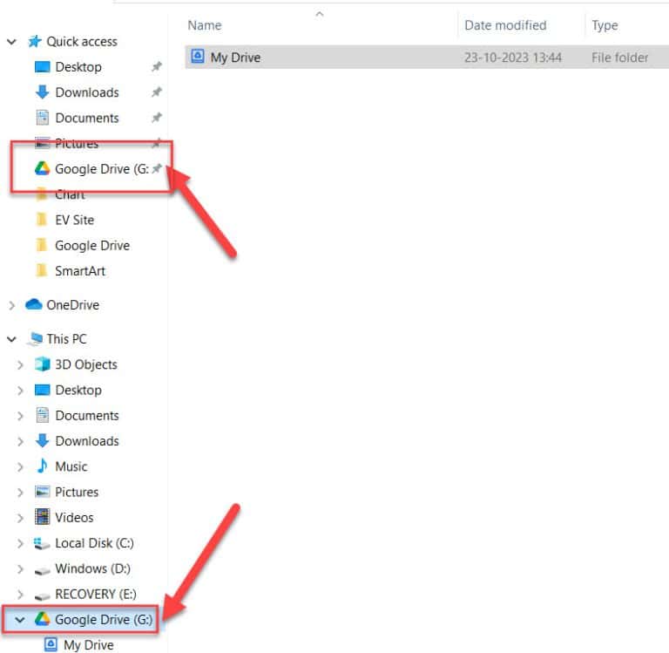
Task: Expand the OneDrive node
Action: tap(11, 305)
